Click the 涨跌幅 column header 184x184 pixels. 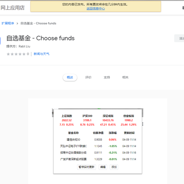[x=112, y=133]
